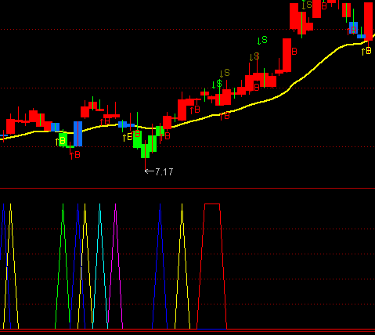The image size is (375, 335).
Task: Select the magenta spike in indicator panel
Action: click(115, 266)
